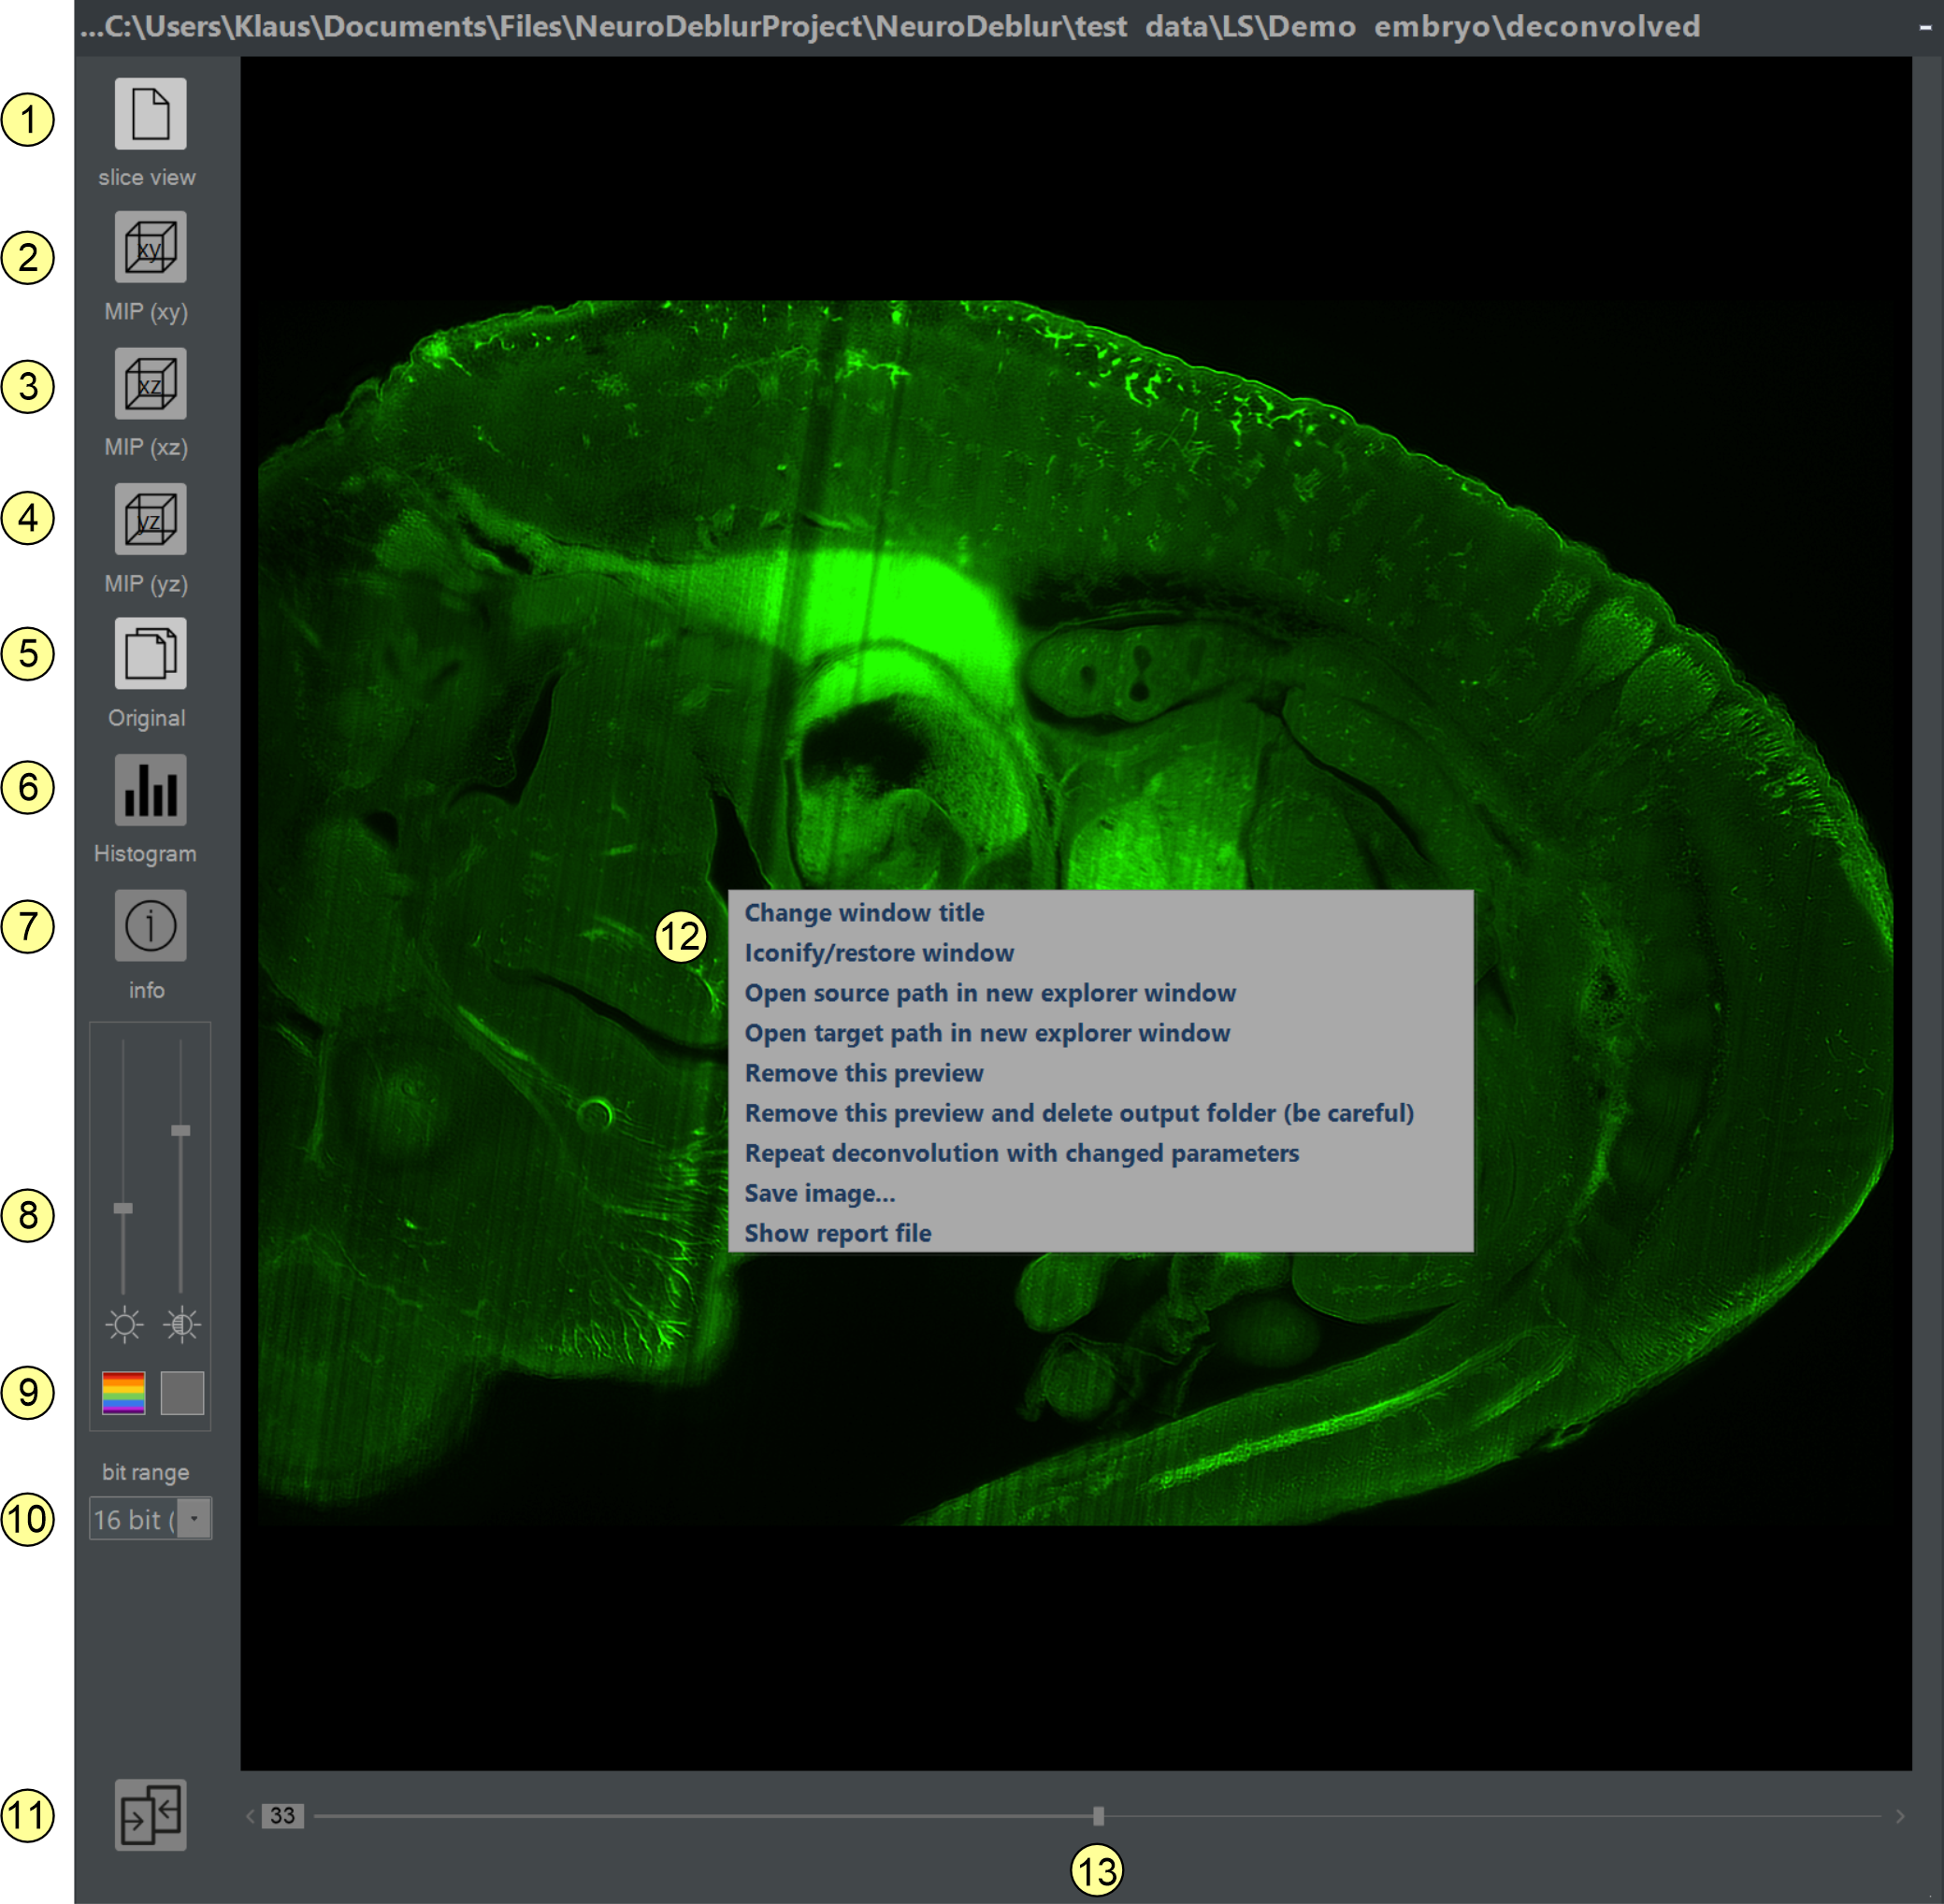Show the MIP (xy) projection
1944x1904 pixels.
point(150,247)
